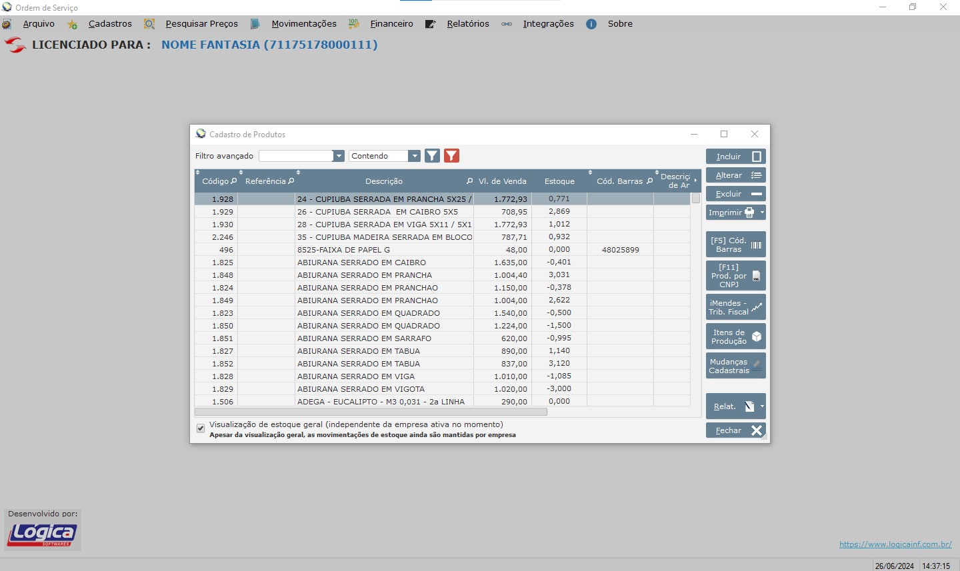The image size is (960, 571).
Task: Click the Sobre info icon in menu bar
Action: click(x=591, y=24)
